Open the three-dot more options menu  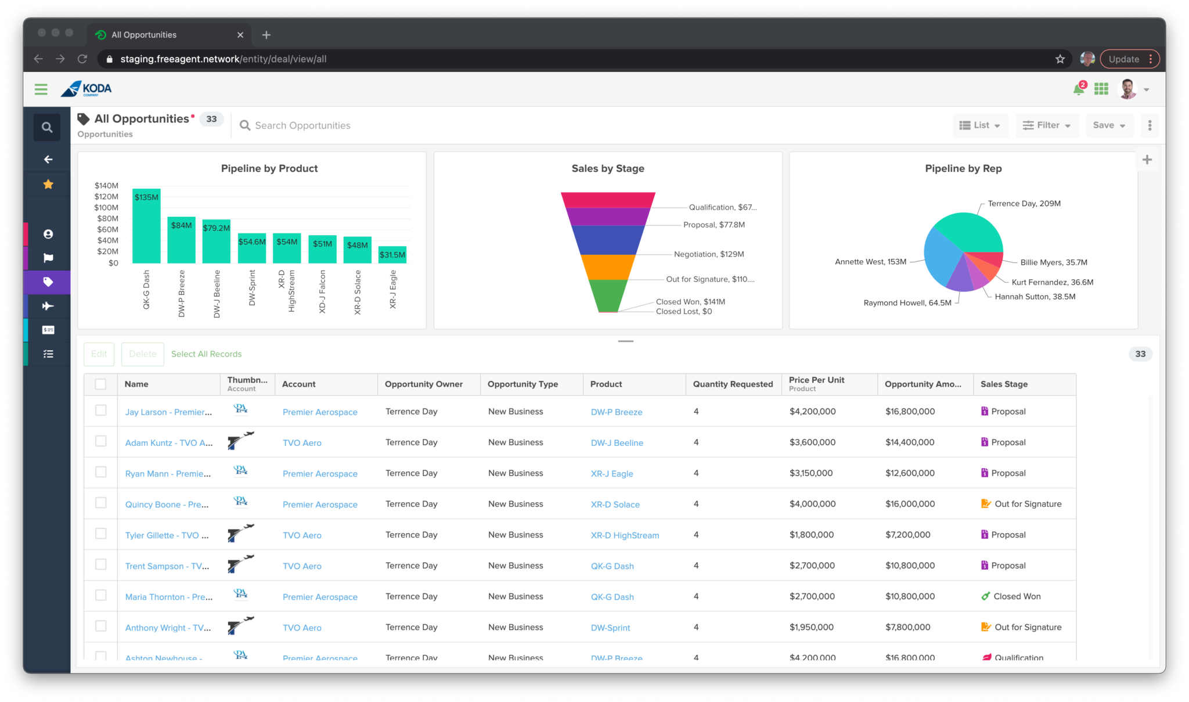tap(1150, 125)
